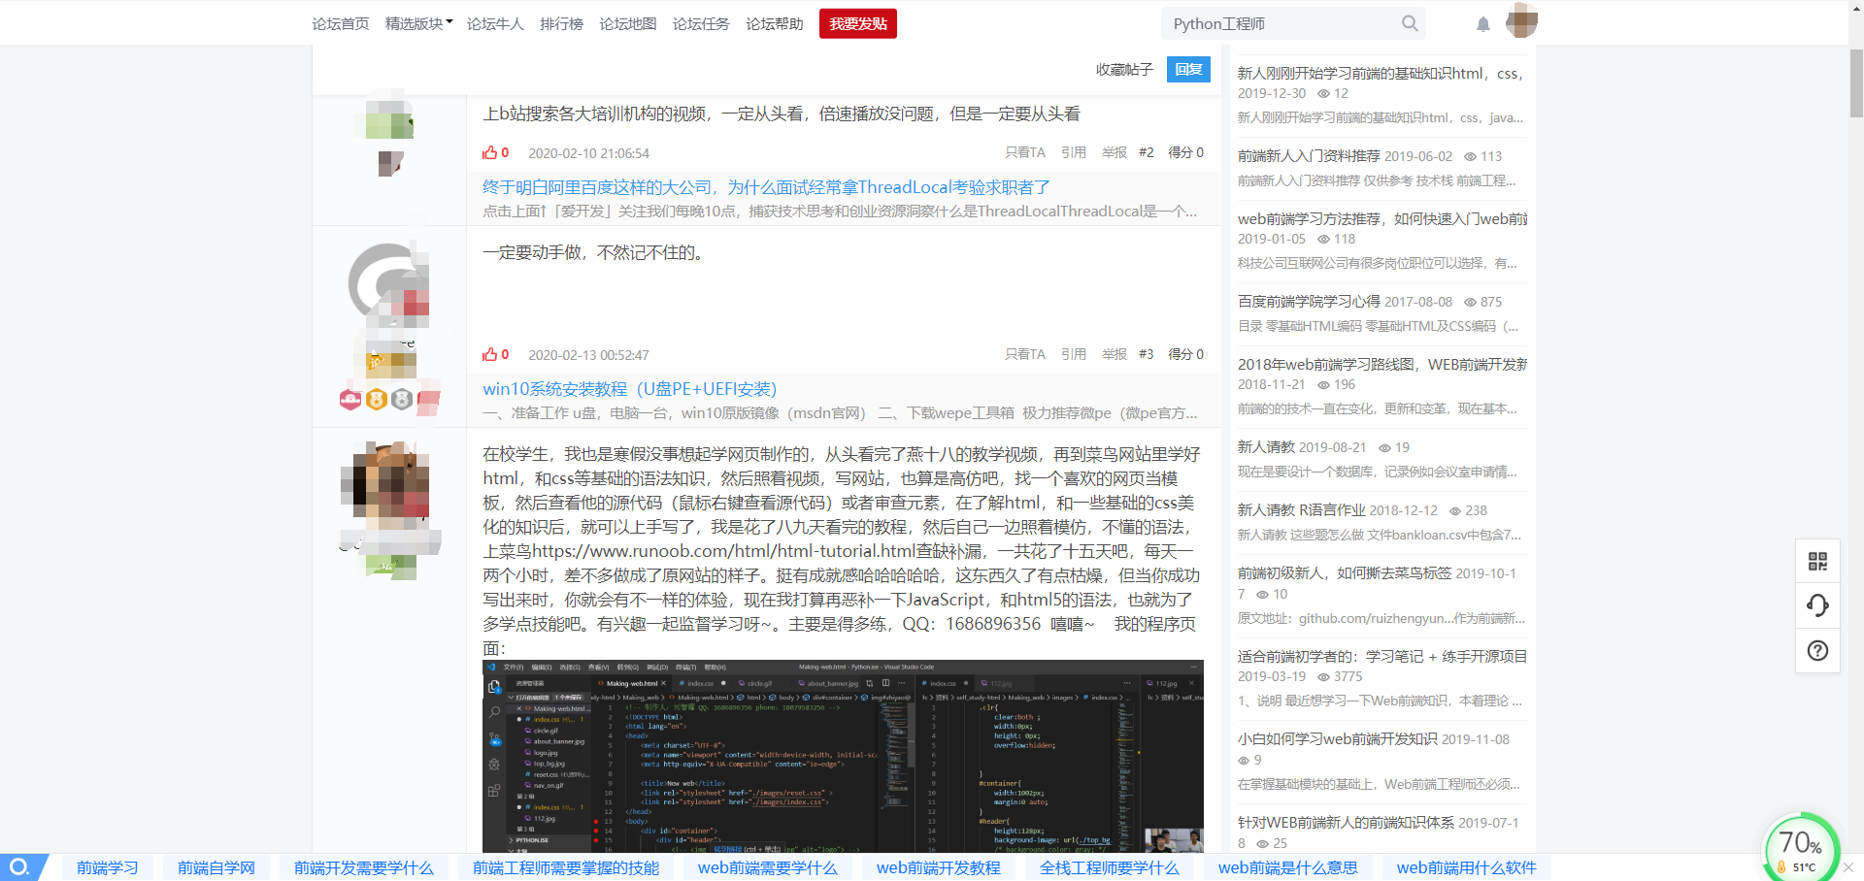Expand the 精选版块 dropdown menu
Image resolution: width=1864 pixels, height=881 pixels.
coord(416,23)
